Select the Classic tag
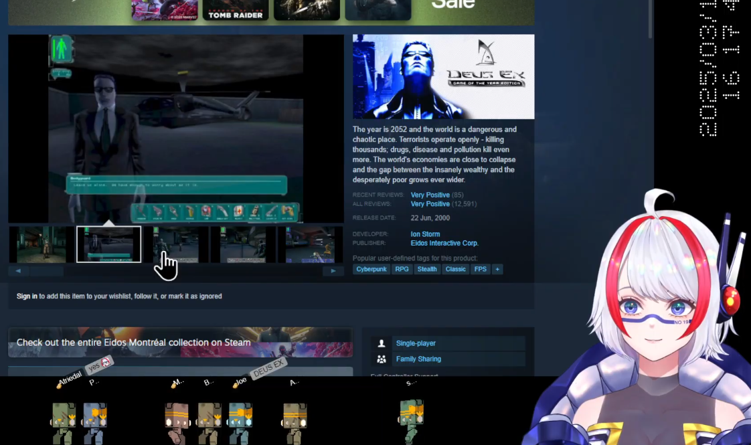The height and width of the screenshot is (445, 751). [x=455, y=269]
